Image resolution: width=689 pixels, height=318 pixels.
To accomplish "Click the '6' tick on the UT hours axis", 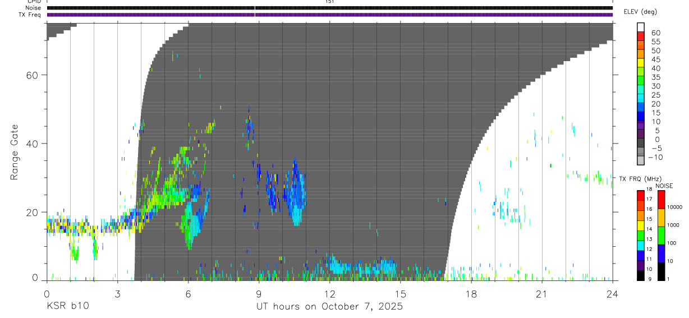I will [x=188, y=293].
